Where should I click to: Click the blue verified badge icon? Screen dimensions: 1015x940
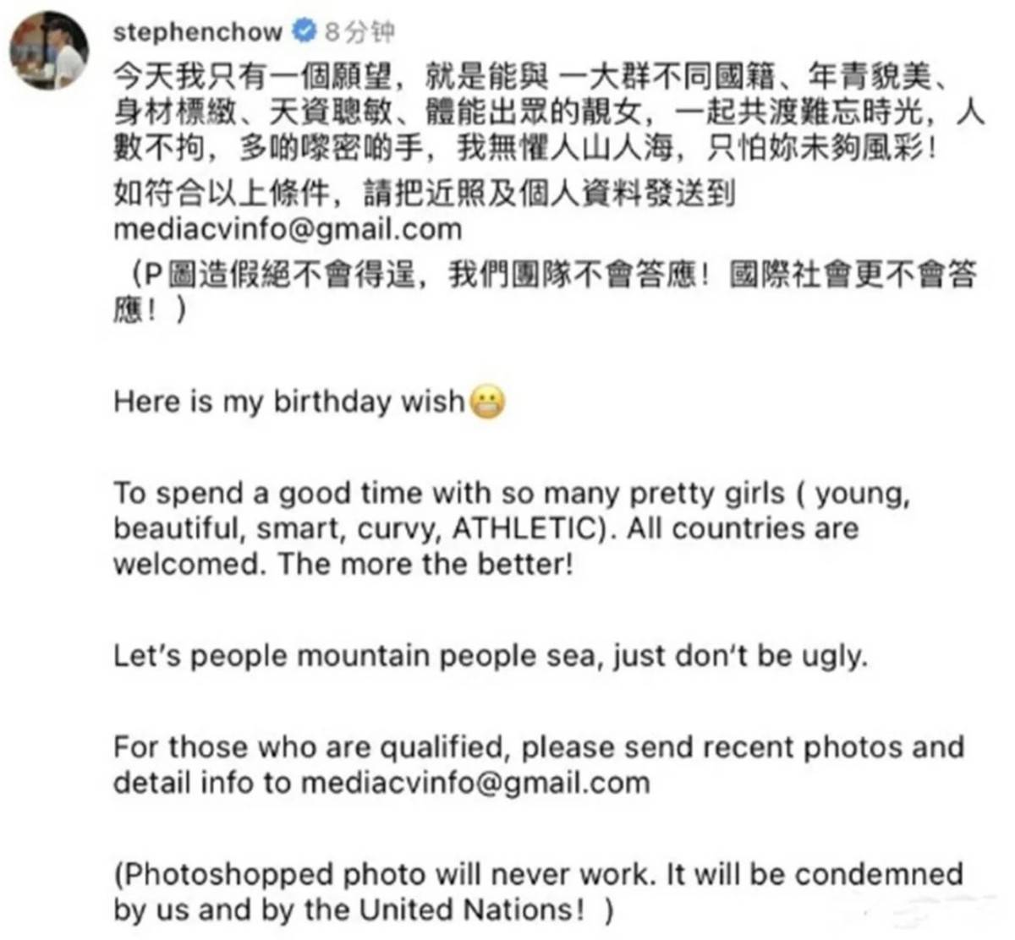click(x=304, y=31)
